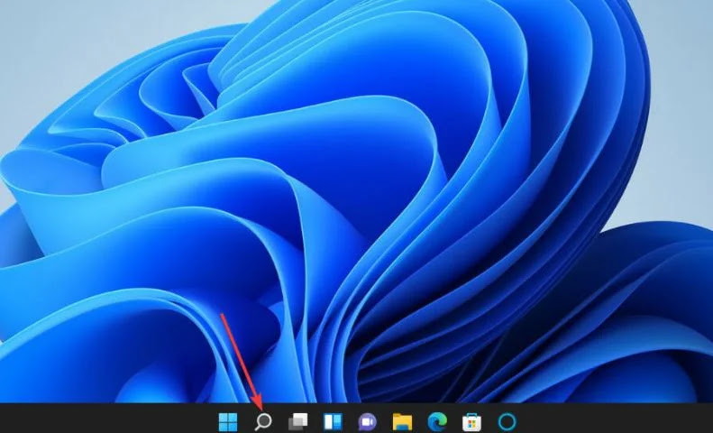Launch Cortana from the taskbar

click(x=507, y=421)
